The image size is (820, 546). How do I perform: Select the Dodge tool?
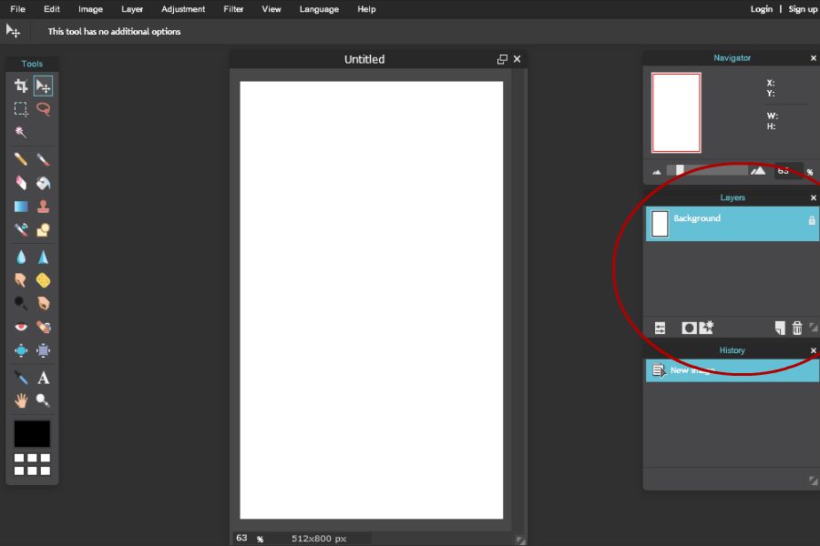tap(21, 303)
